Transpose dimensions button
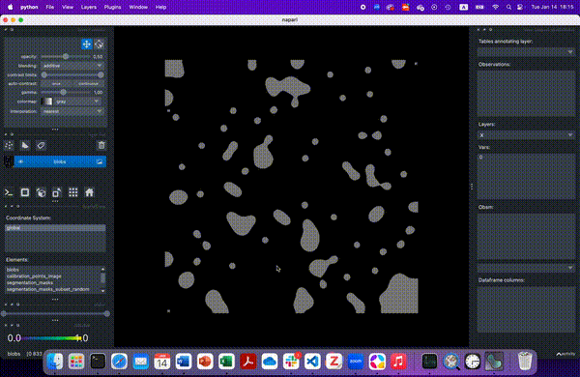Image resolution: width=580 pixels, height=377 pixels. [57, 192]
